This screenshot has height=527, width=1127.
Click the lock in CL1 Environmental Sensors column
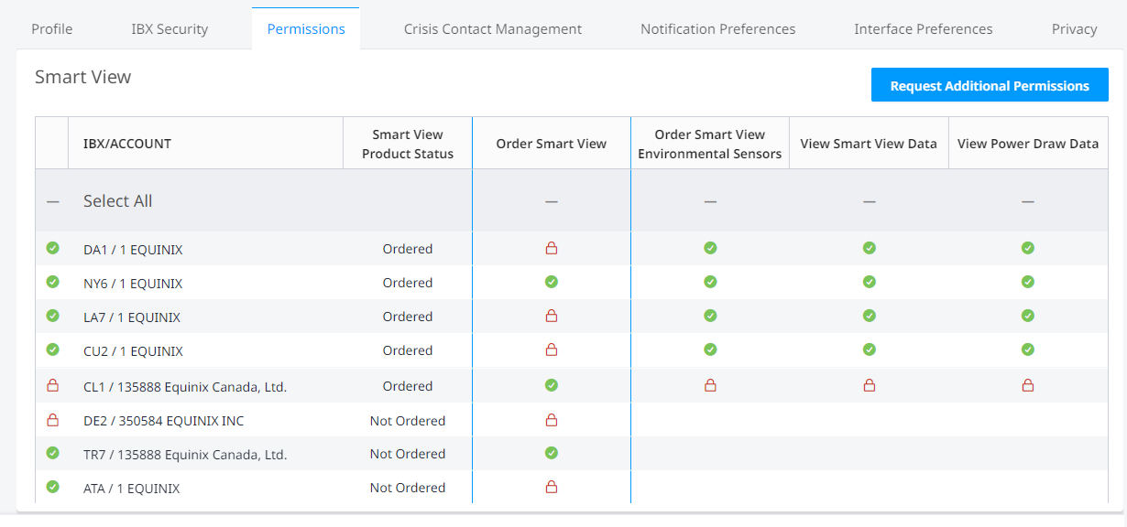(x=710, y=386)
